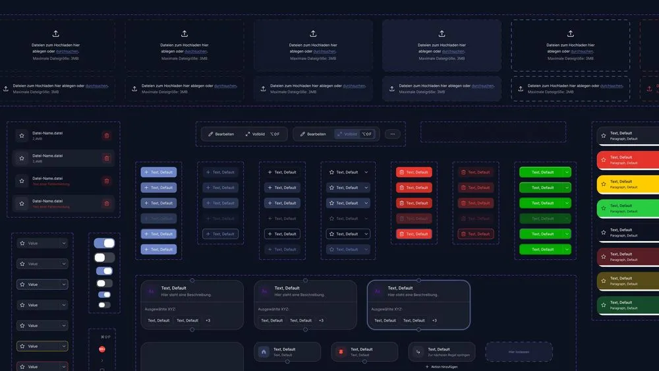Open the red-outlined Value dropdown
The height and width of the screenshot is (371, 659).
click(x=42, y=366)
